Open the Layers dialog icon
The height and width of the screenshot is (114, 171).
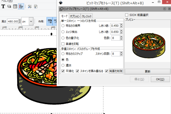tap(9, 6)
